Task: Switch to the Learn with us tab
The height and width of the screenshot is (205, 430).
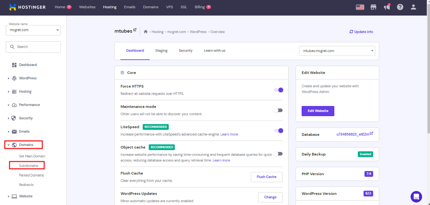Action: point(215,51)
